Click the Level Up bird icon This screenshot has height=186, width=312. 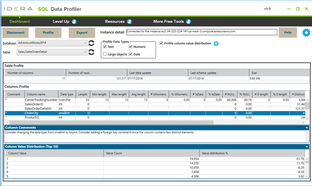[x=74, y=21]
